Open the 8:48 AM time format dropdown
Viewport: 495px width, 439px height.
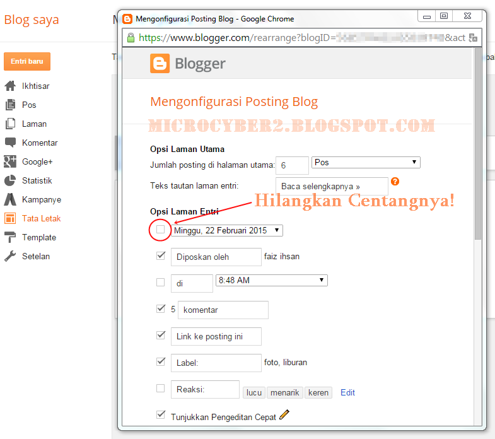point(272,281)
